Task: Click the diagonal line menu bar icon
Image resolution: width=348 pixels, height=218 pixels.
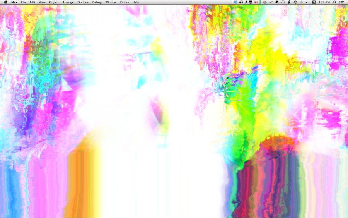Action: [x=271, y=2]
